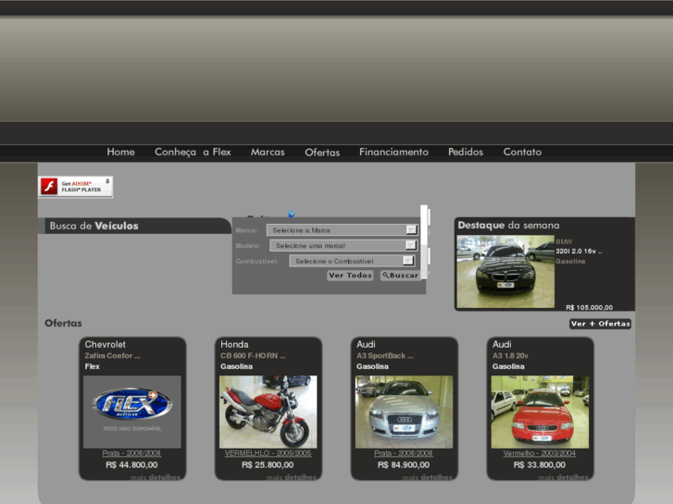Image resolution: width=673 pixels, height=504 pixels.
Task: Open the Contato menu item
Action: click(x=522, y=152)
